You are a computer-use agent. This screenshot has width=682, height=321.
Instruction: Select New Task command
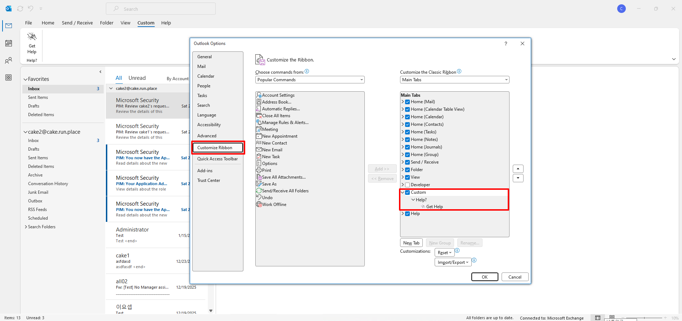click(x=268, y=157)
